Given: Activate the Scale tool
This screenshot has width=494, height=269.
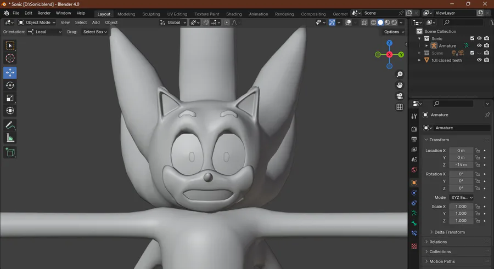Looking at the screenshot, I should (10, 98).
